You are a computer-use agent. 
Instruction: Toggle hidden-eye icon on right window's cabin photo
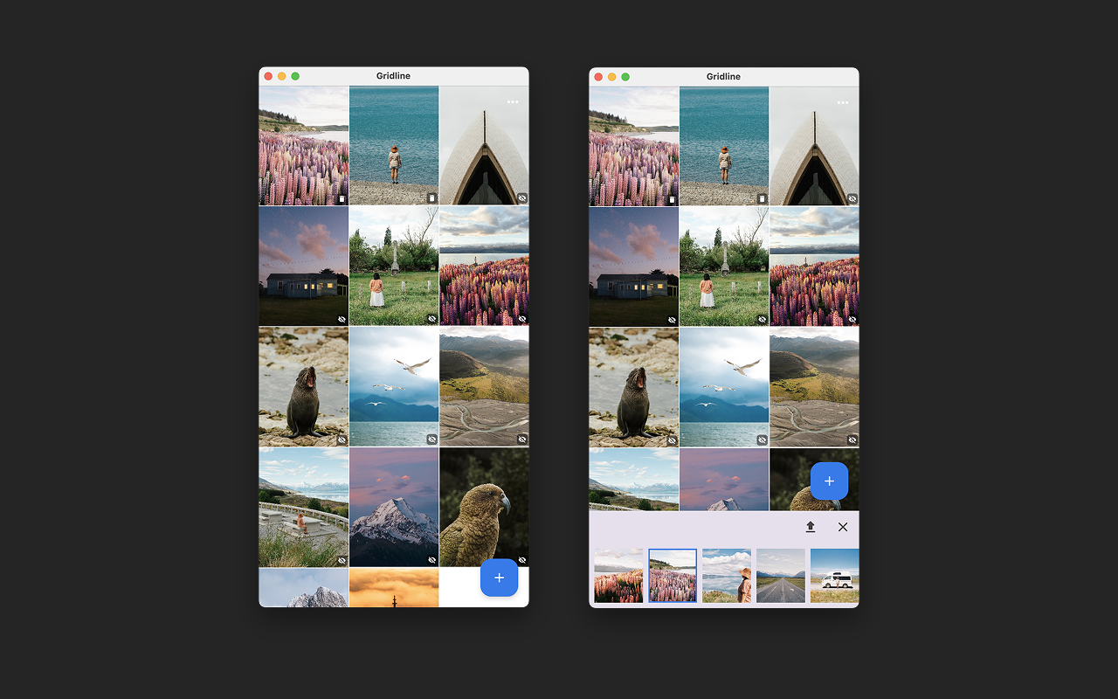pyautogui.click(x=672, y=320)
